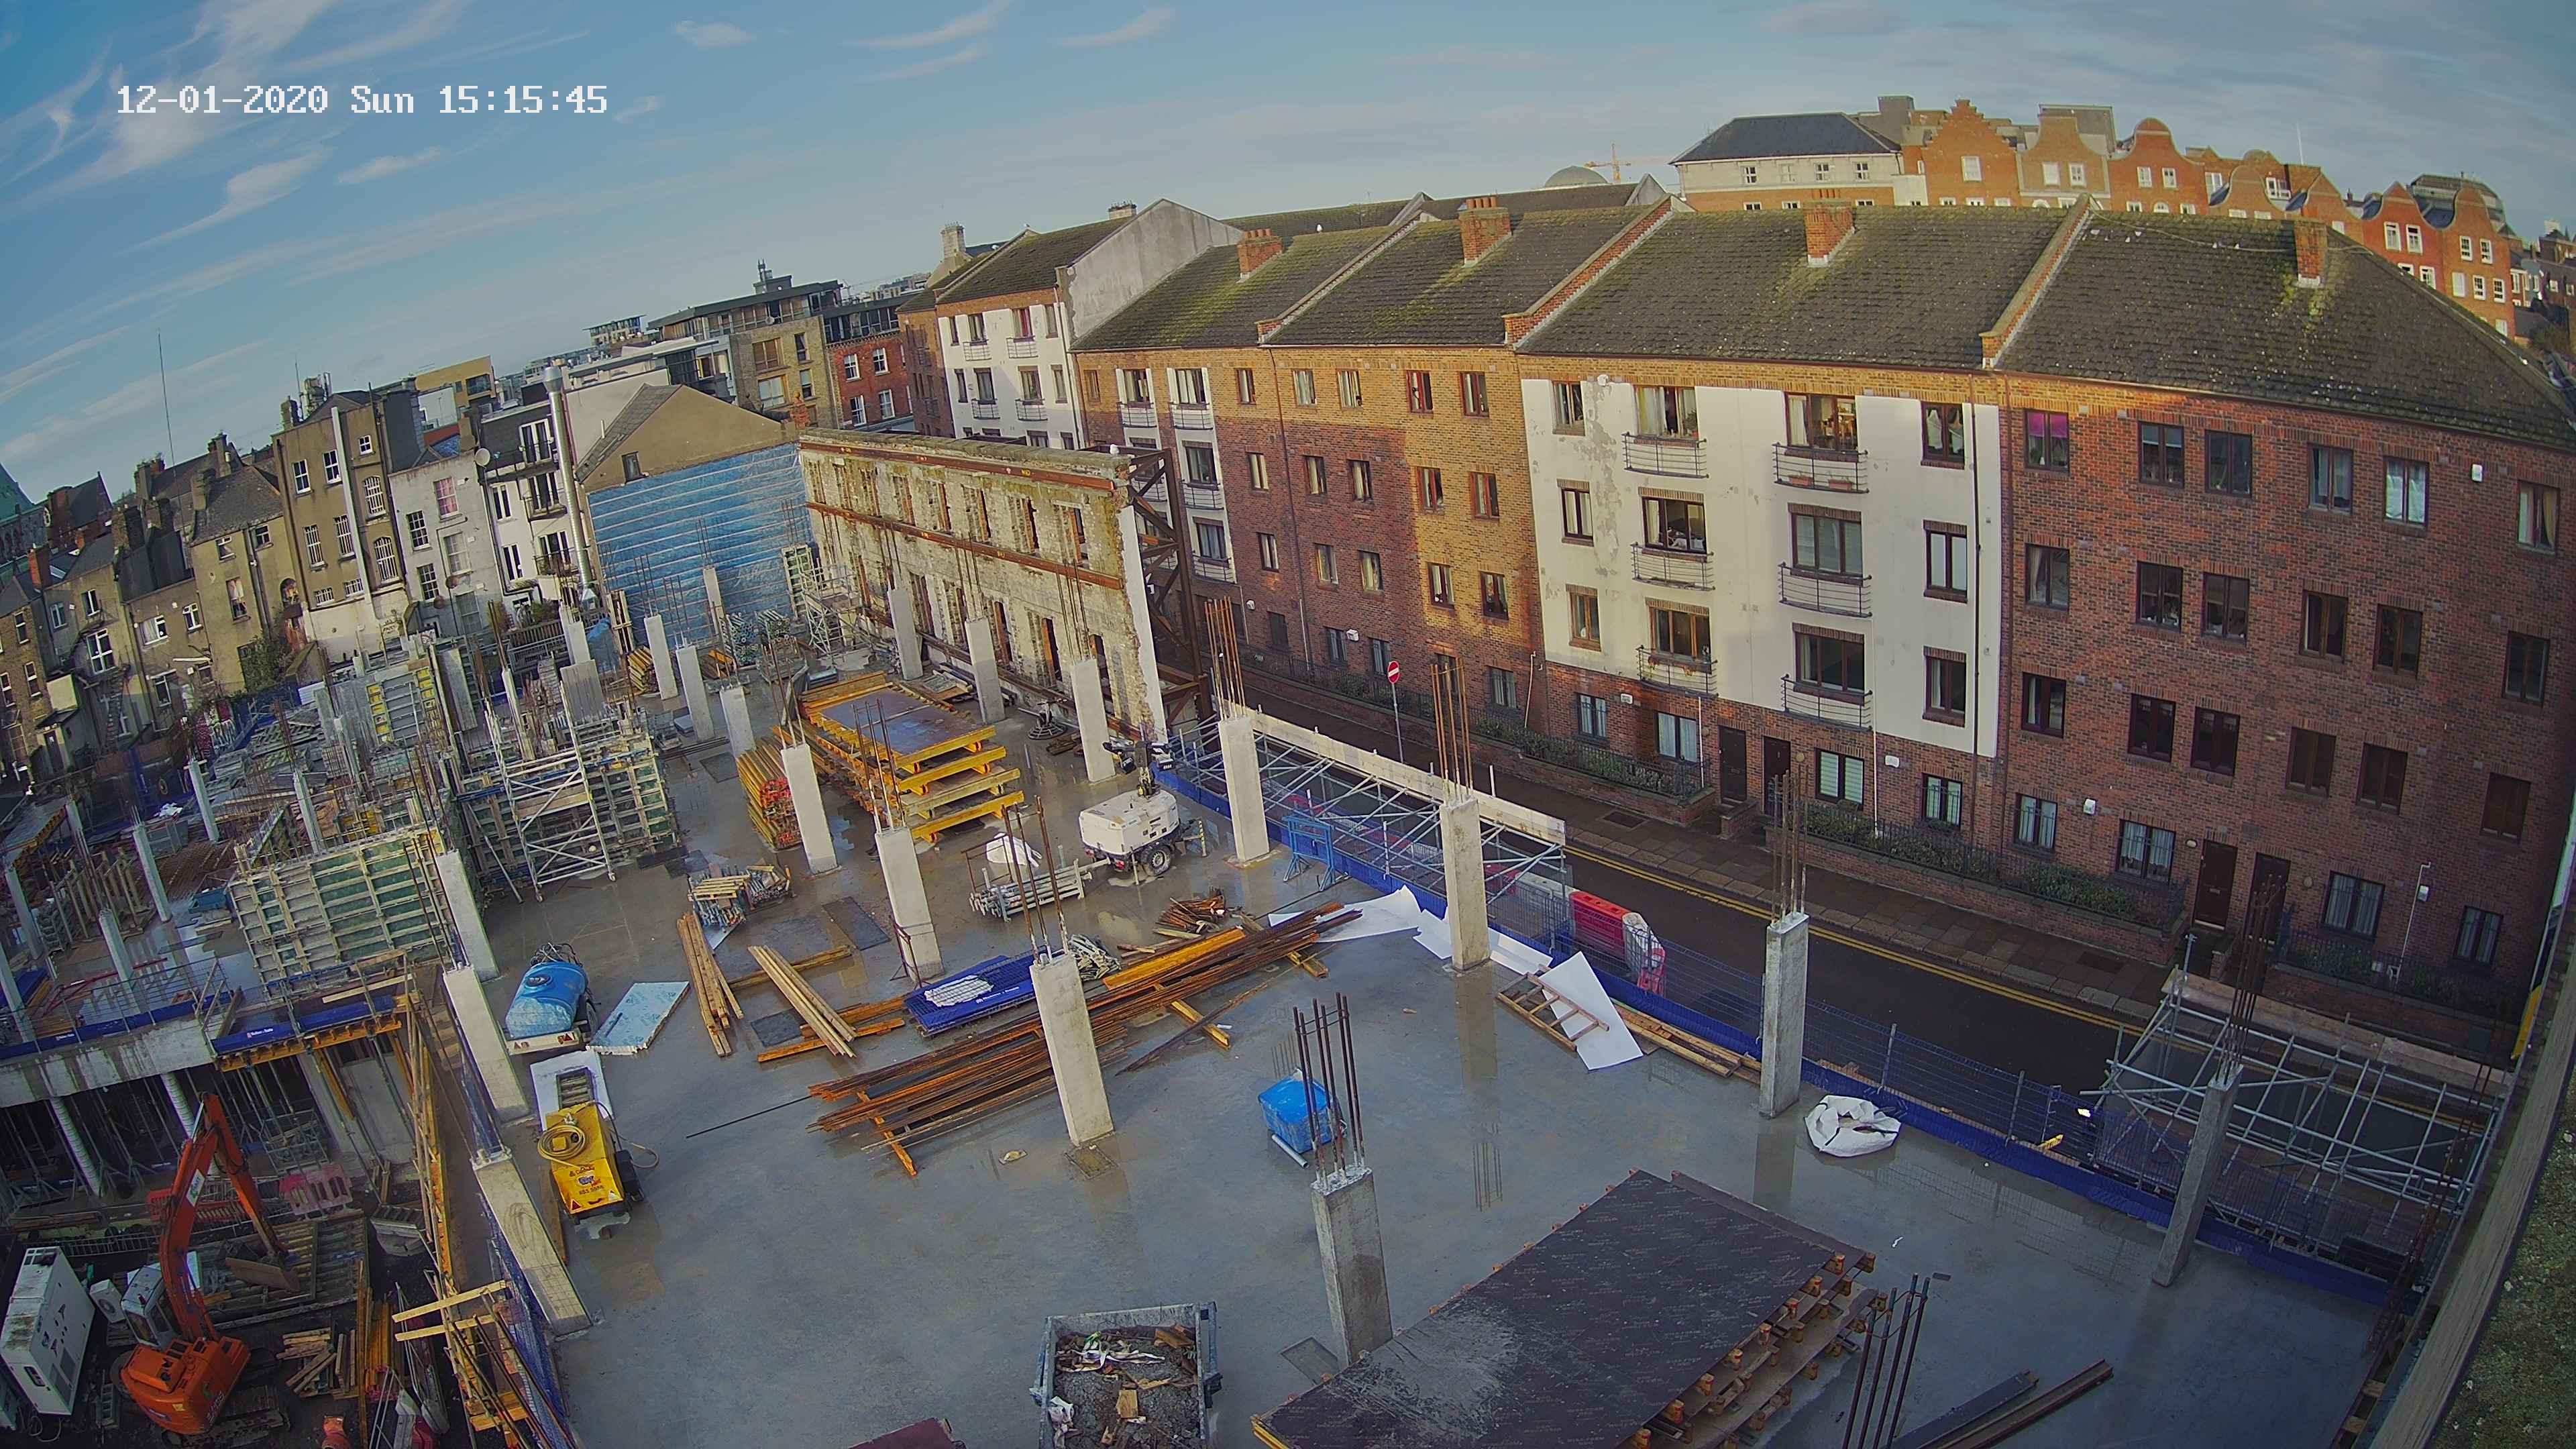This screenshot has width=2576, height=1449.
Task: Click the date 12-01-2020 in overlay
Action: tap(222, 100)
